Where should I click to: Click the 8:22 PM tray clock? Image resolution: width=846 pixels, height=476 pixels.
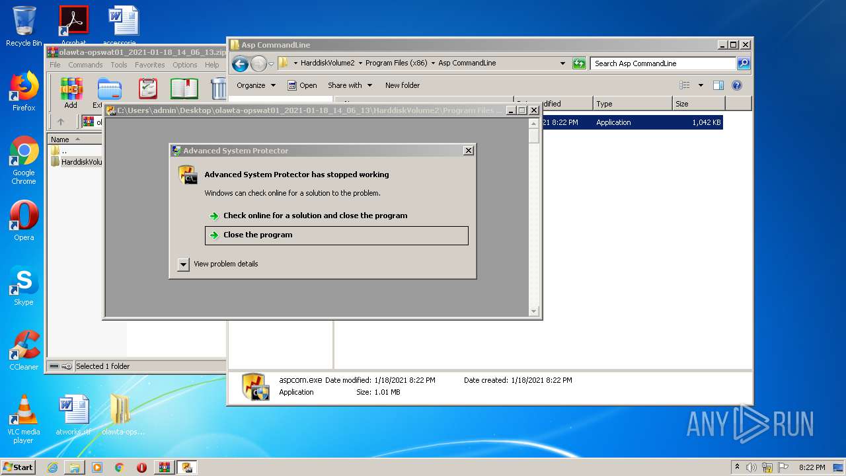[812, 467]
